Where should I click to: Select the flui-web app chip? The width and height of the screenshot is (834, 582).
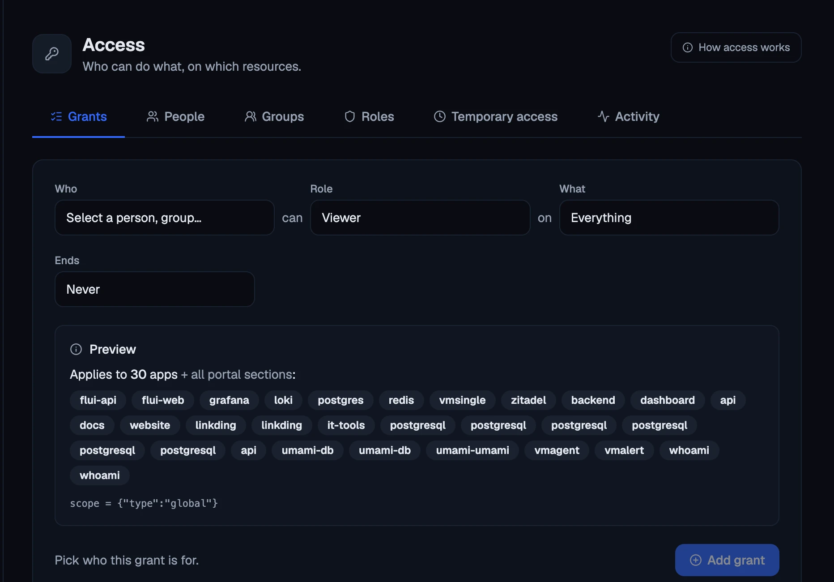click(x=163, y=400)
